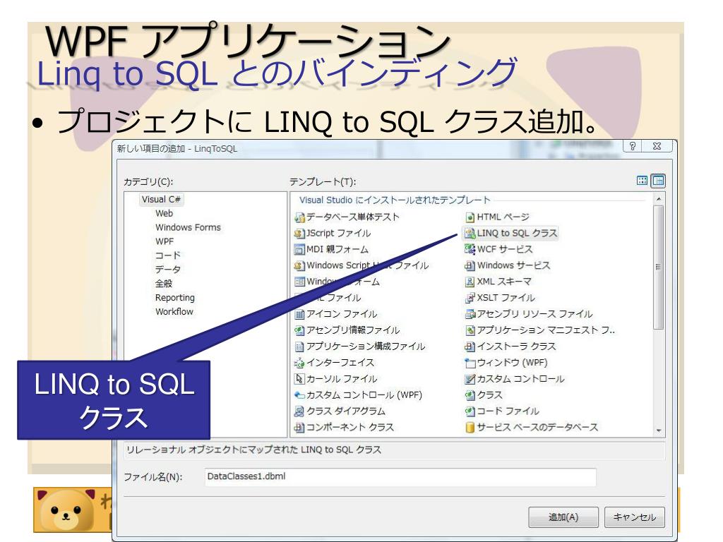Open the Windows Forms category
Image resolution: width=723 pixels, height=542 pixels.
click(188, 227)
